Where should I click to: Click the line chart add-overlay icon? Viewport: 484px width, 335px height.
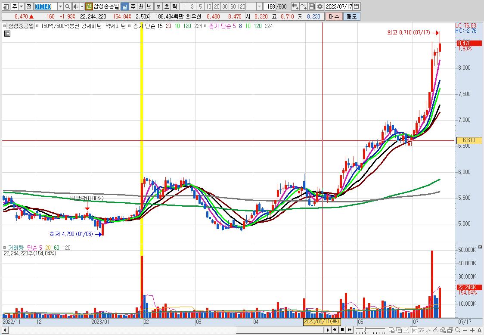(304, 6)
